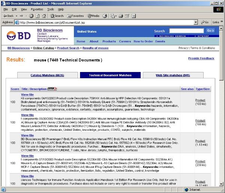Screen dimensions: 225x193
Task: Stop page loading with Stop icon
Action: click(31, 16)
